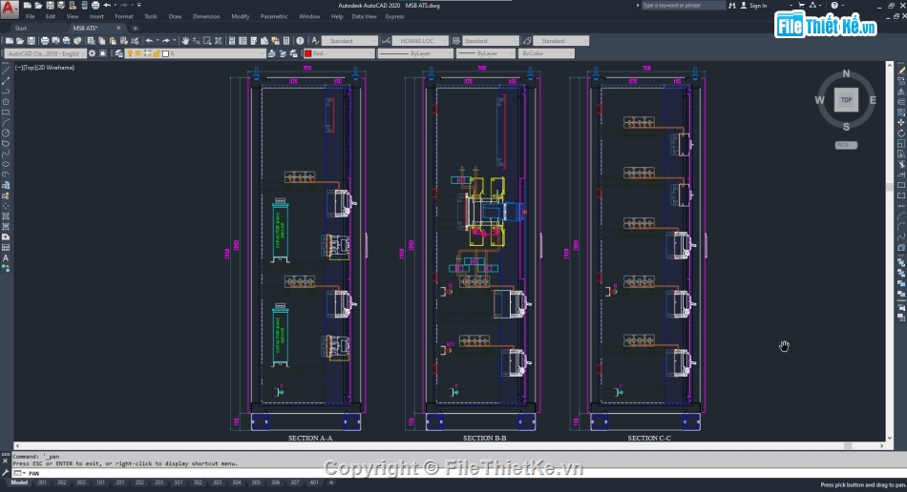Click the vertical scrollbar of drawing area
Screen dimensions: 907x492
pos(890,252)
